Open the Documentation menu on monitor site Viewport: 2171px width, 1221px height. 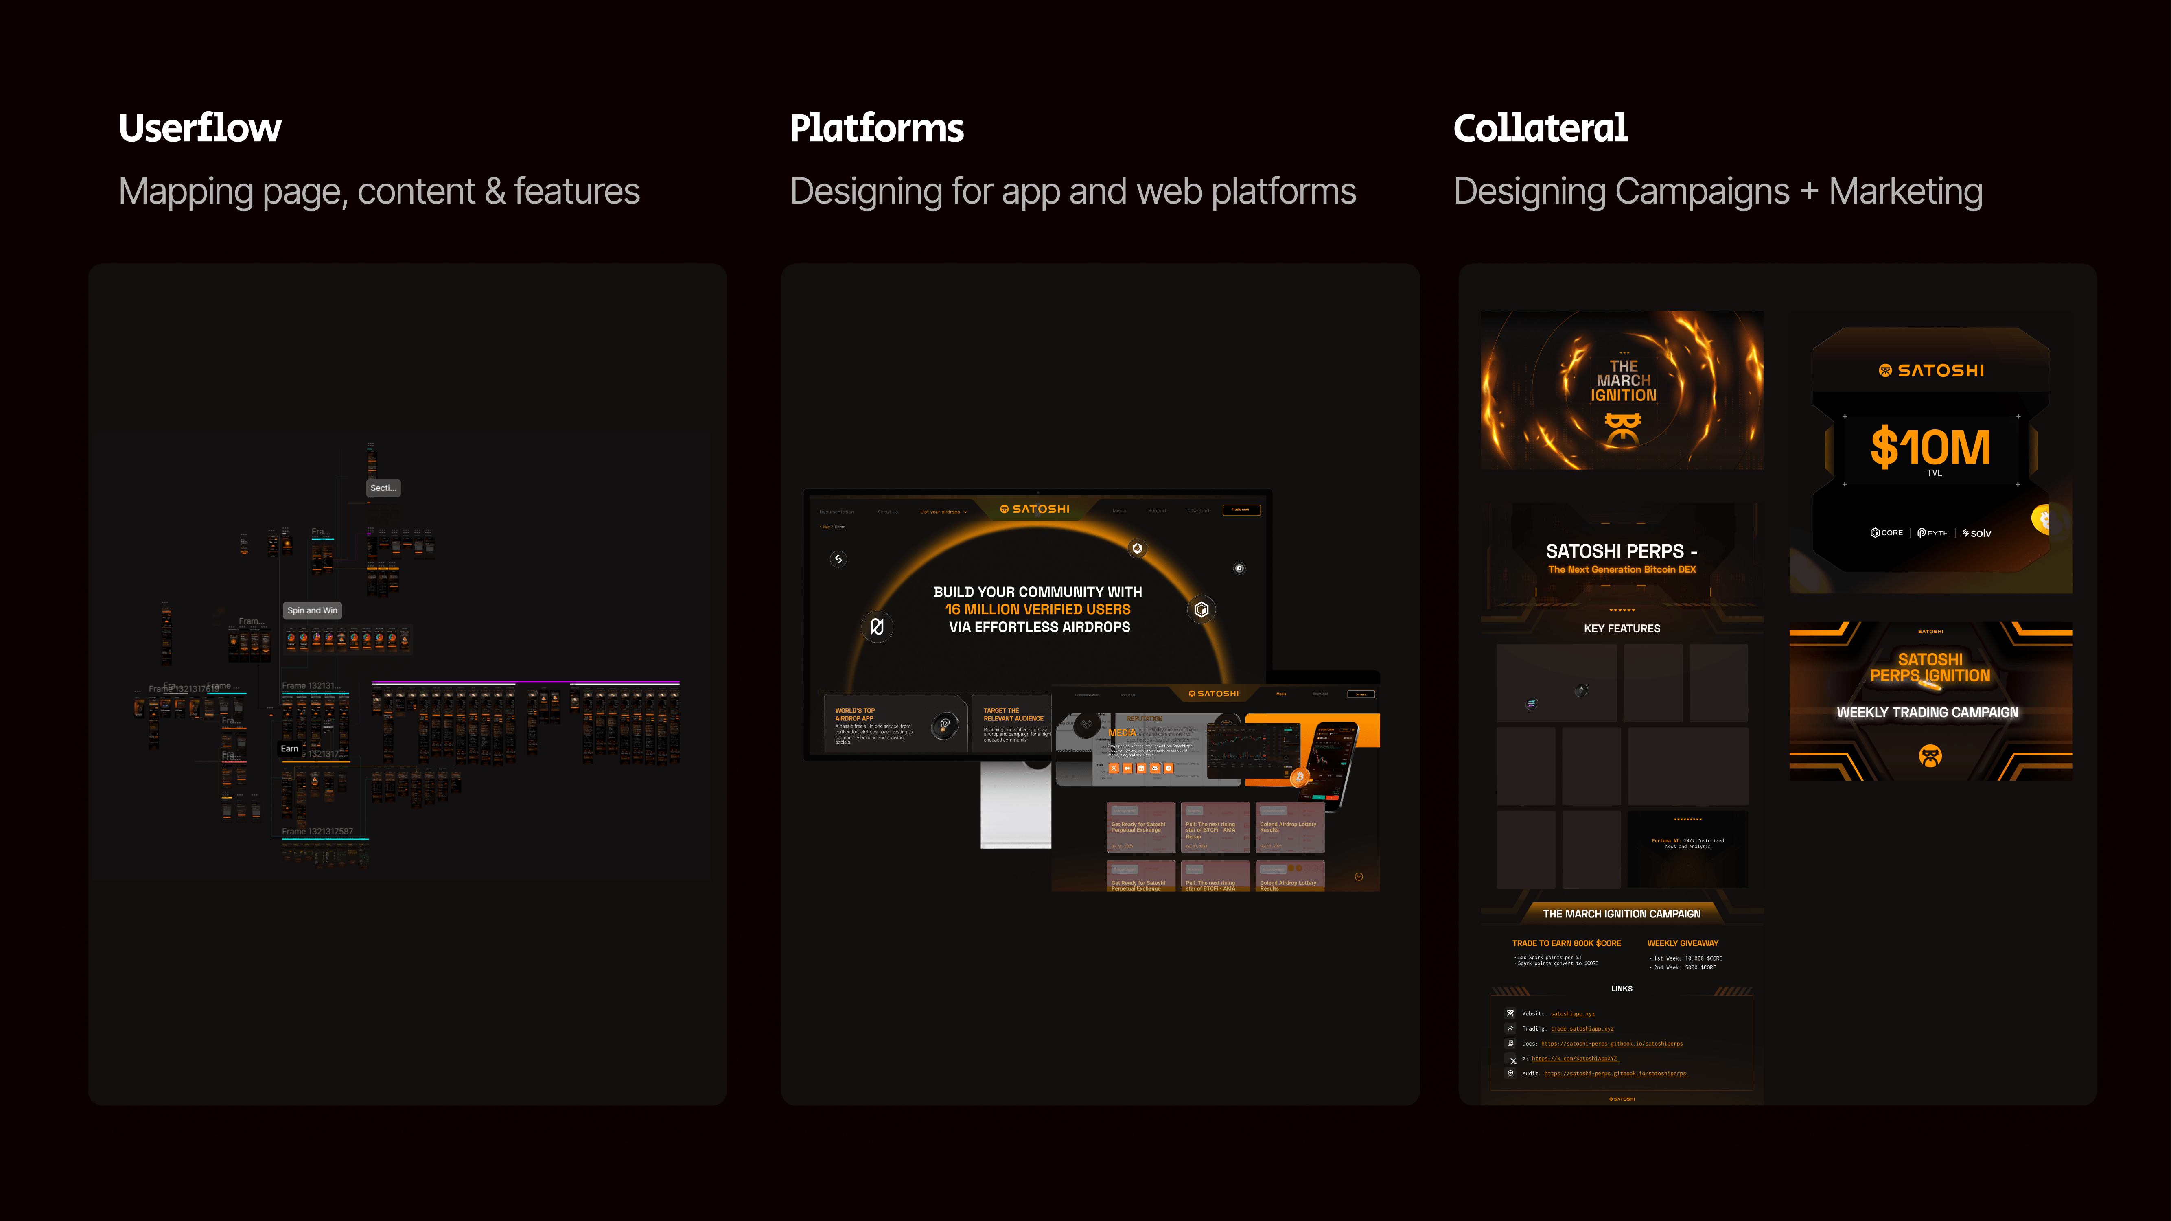coord(836,512)
